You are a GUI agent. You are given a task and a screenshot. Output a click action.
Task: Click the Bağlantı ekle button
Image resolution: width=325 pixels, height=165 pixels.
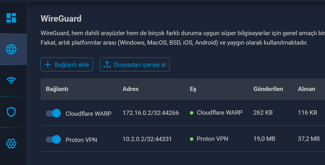pyautogui.click(x=67, y=65)
